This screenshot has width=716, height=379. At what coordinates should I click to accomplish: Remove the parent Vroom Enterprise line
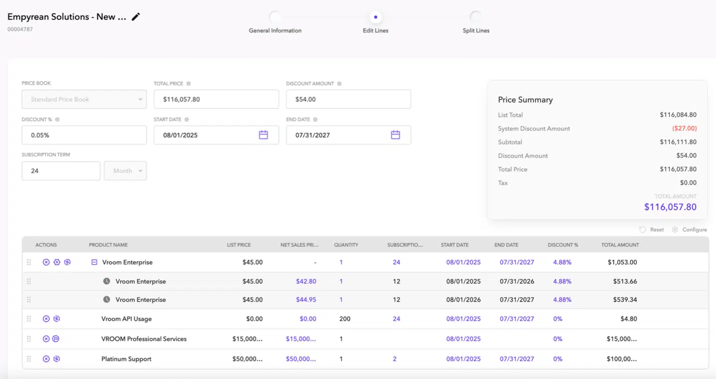point(46,262)
